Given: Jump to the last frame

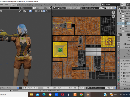Looking at the screenshot, I should point(36,88).
